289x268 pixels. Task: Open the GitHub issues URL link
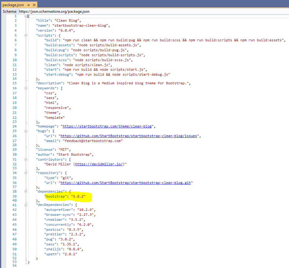point(129,136)
